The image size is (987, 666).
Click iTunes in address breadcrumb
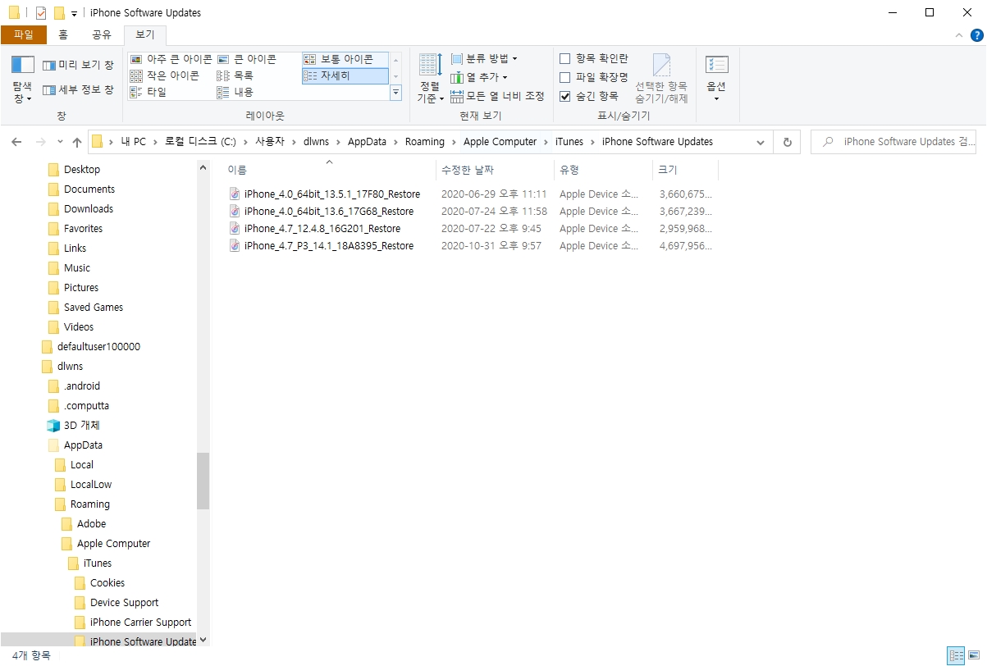click(x=569, y=142)
